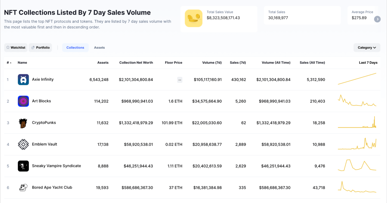Image resolution: width=387 pixels, height=203 pixels.
Task: Sort by the # rank column header
Action: tap(9, 63)
